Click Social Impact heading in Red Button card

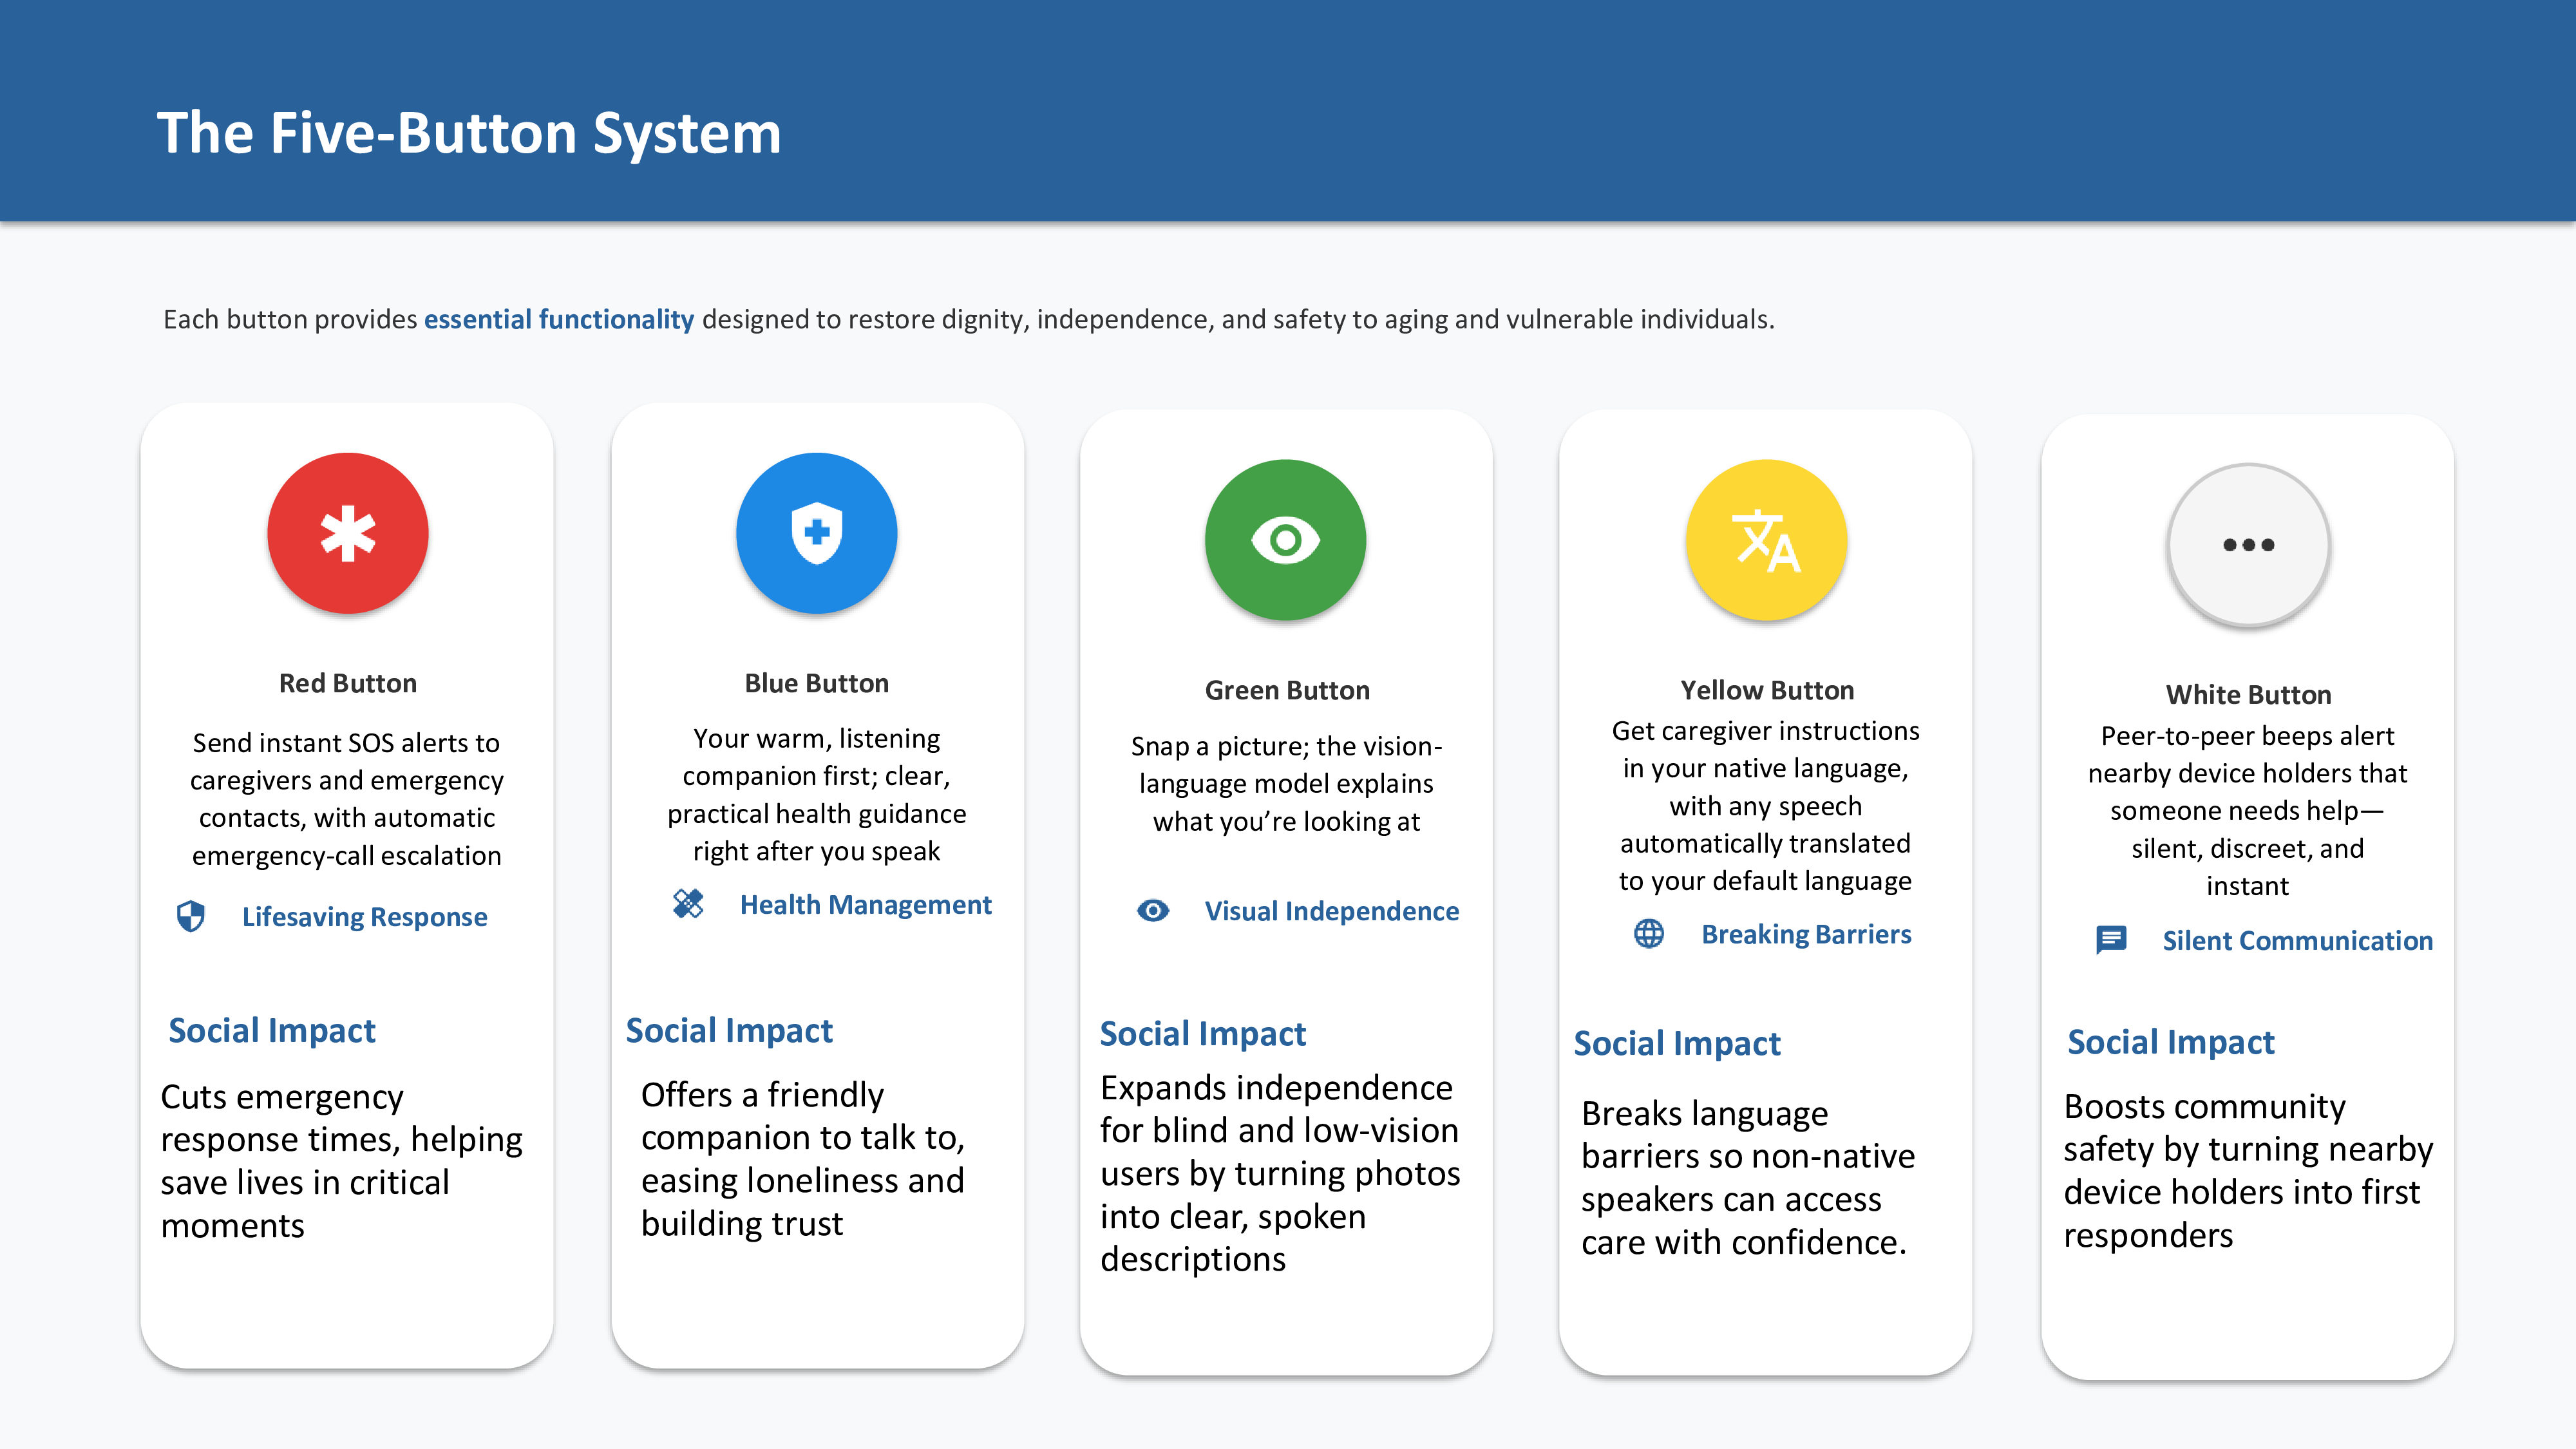click(x=271, y=1030)
